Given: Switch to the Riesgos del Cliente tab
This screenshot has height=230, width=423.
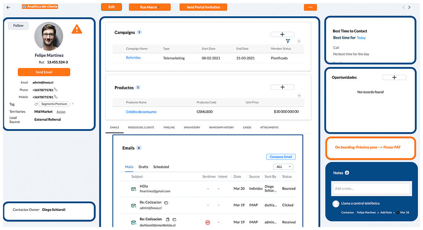Looking at the screenshot, I should click(141, 127).
